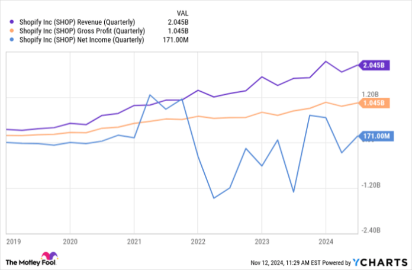Click the 2022 x-axis label
The height and width of the screenshot is (270, 412).
(198, 242)
